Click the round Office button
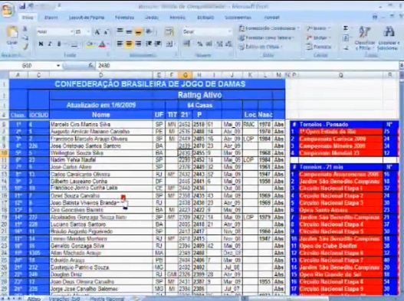This screenshot has width=404, height=301. (7, 10)
